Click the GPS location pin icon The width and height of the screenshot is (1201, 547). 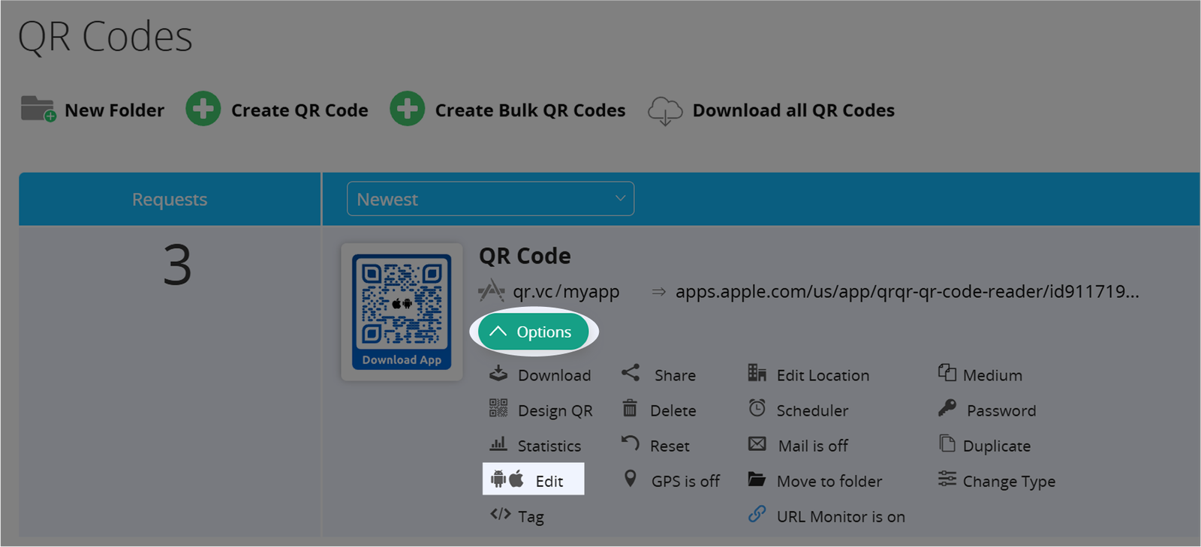coord(631,479)
